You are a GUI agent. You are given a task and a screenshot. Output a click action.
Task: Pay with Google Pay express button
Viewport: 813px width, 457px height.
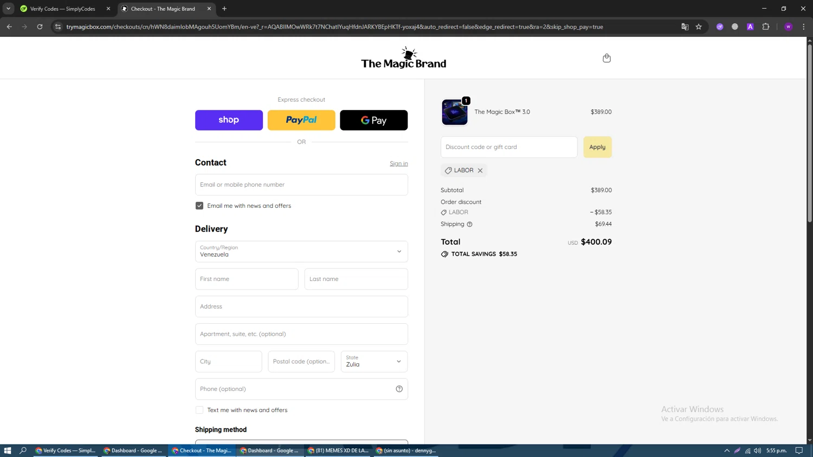[374, 120]
